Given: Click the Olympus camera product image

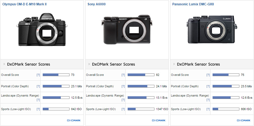Looking at the screenshot, I should (x=42, y=29).
